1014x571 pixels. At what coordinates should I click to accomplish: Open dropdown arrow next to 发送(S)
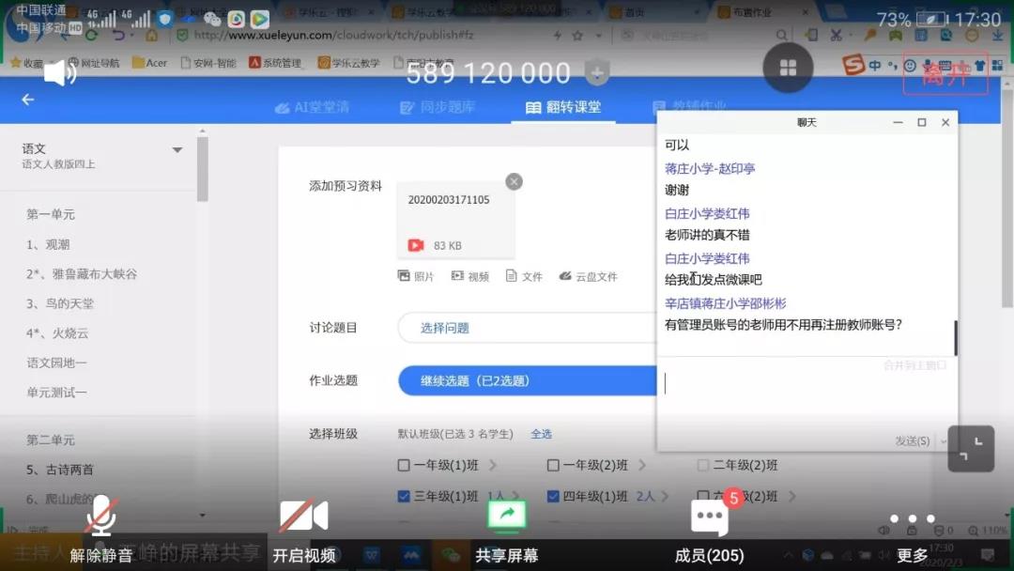[944, 441]
